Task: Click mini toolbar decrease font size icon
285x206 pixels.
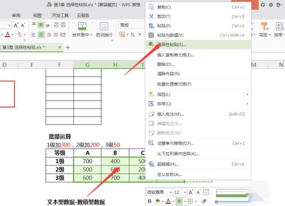Action: 198,192
